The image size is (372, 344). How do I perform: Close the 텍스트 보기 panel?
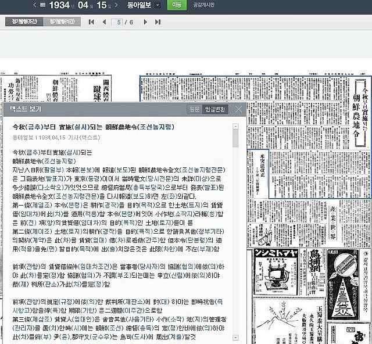click(x=238, y=109)
